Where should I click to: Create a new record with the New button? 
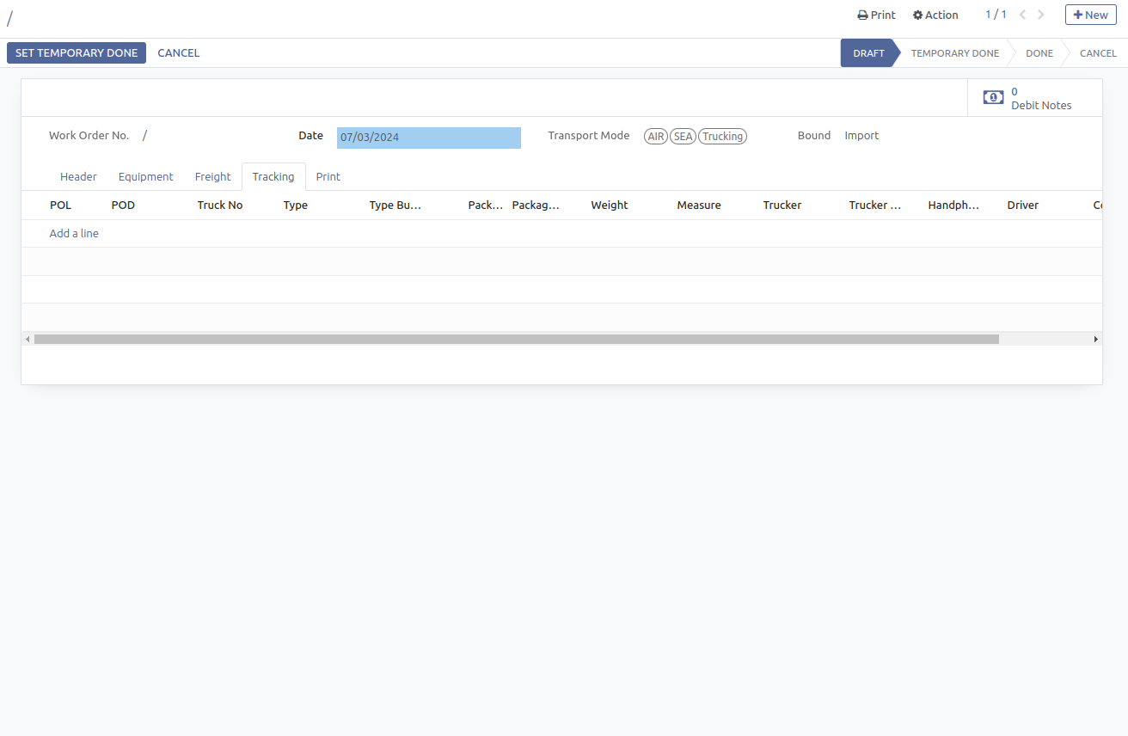[1090, 15]
